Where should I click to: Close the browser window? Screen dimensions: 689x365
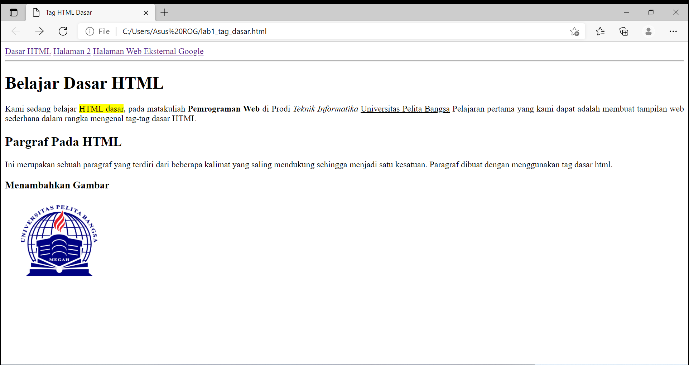pyautogui.click(x=676, y=13)
